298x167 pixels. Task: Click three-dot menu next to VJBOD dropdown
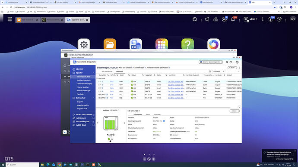coord(239,68)
